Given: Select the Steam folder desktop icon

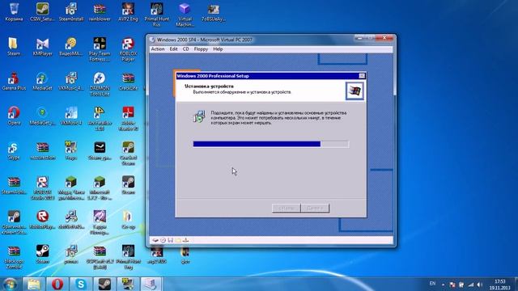Looking at the screenshot, I should (13, 47).
